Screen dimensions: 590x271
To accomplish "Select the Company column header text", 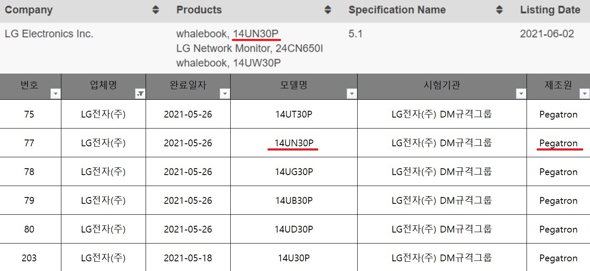I will pos(29,10).
